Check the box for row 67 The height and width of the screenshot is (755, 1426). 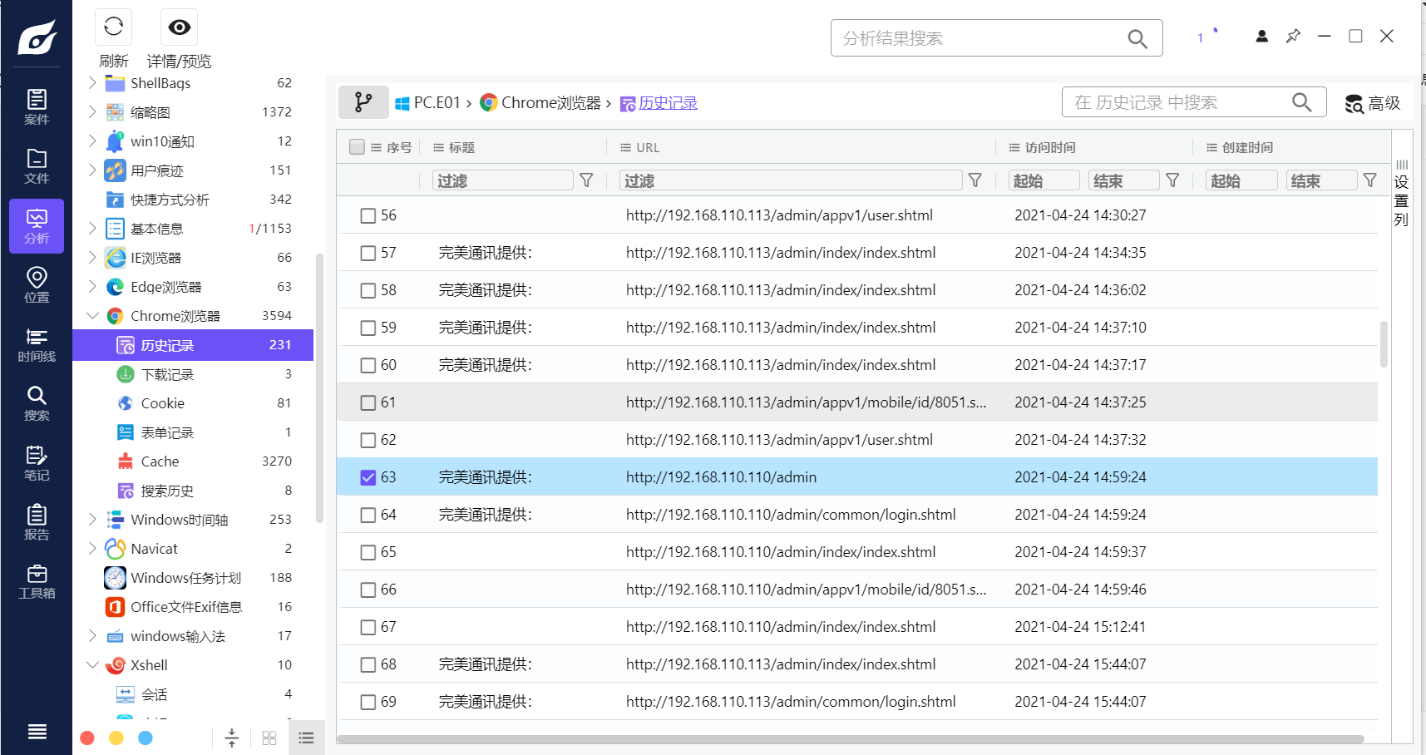pyautogui.click(x=368, y=628)
